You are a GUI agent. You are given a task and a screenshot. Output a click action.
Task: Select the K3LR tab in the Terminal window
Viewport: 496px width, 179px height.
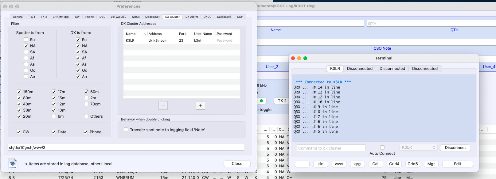(335, 69)
